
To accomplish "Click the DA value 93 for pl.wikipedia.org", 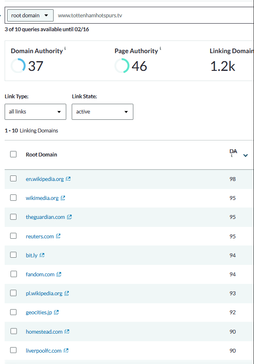I will [232, 293].
